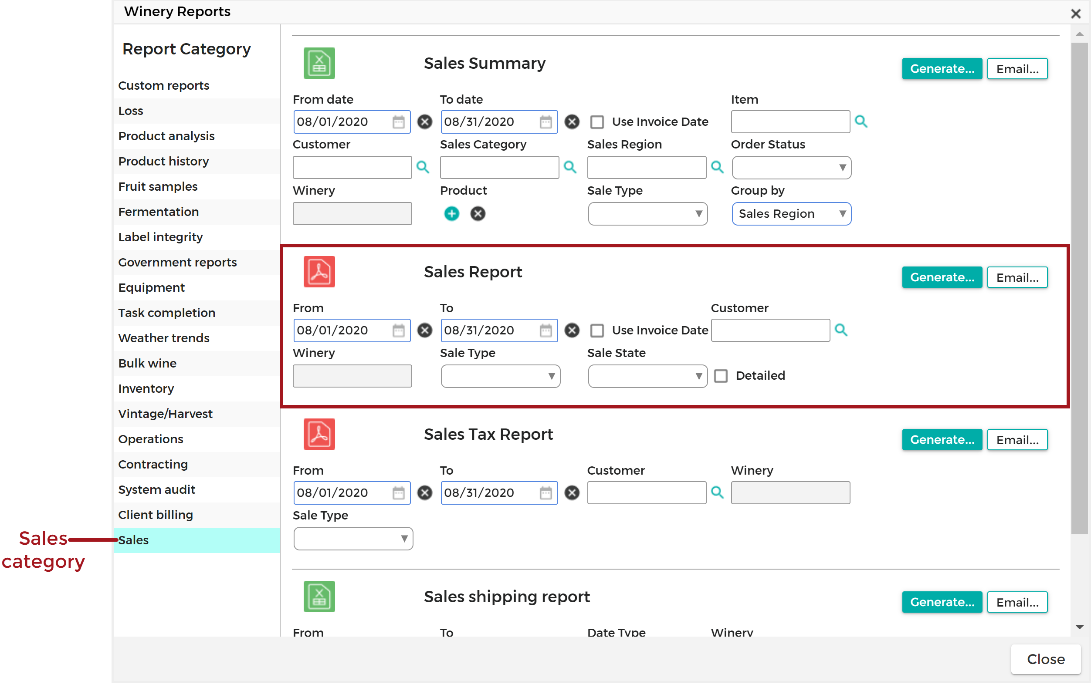Open the Sale State dropdown
Screen dimensions: 1091x688
tap(647, 376)
